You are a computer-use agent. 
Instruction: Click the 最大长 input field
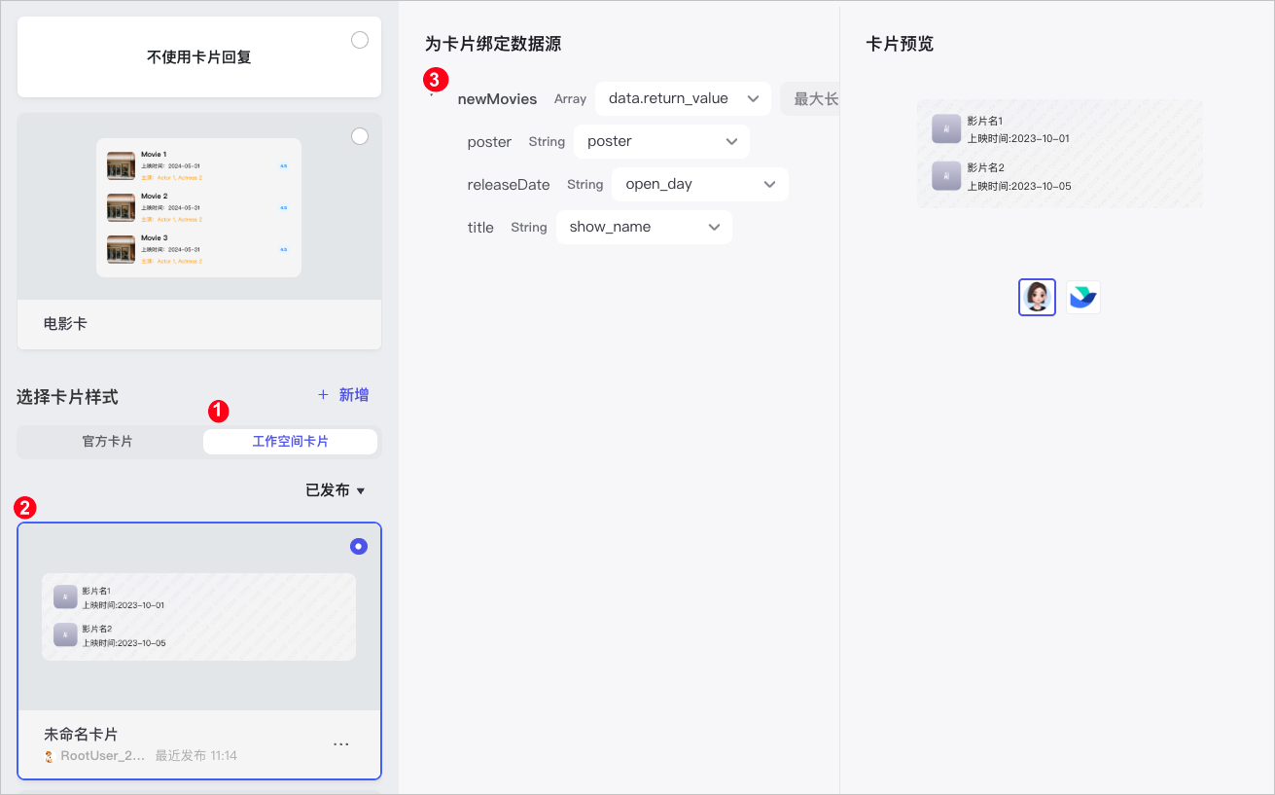810,98
